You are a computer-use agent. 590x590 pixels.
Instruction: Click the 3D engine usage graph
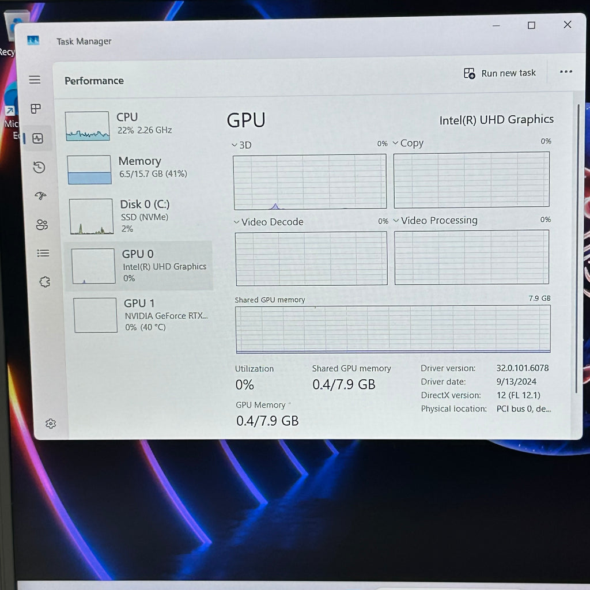(x=310, y=181)
